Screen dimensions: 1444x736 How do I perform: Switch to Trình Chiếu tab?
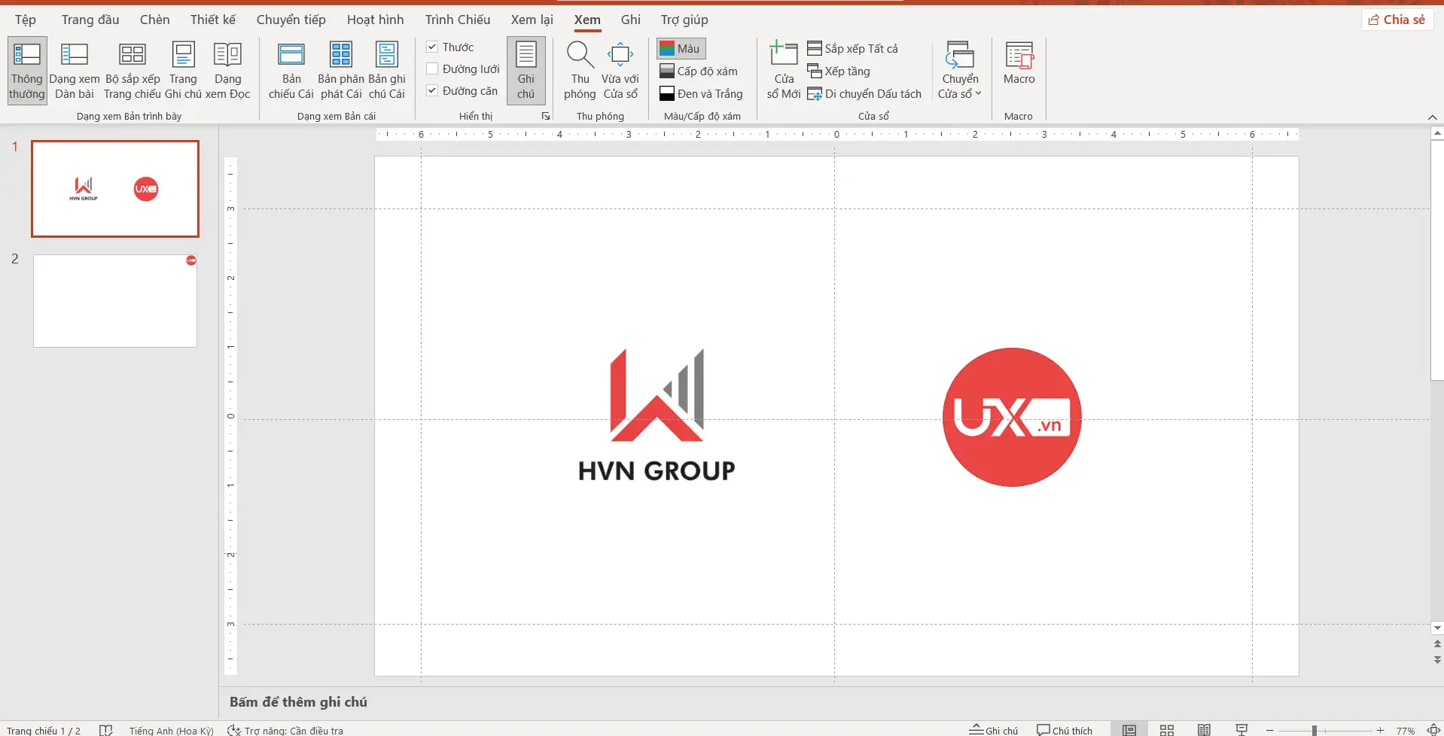coord(458,20)
